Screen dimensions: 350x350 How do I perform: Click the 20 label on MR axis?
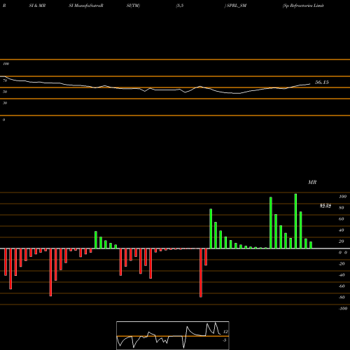pos(342,241)
